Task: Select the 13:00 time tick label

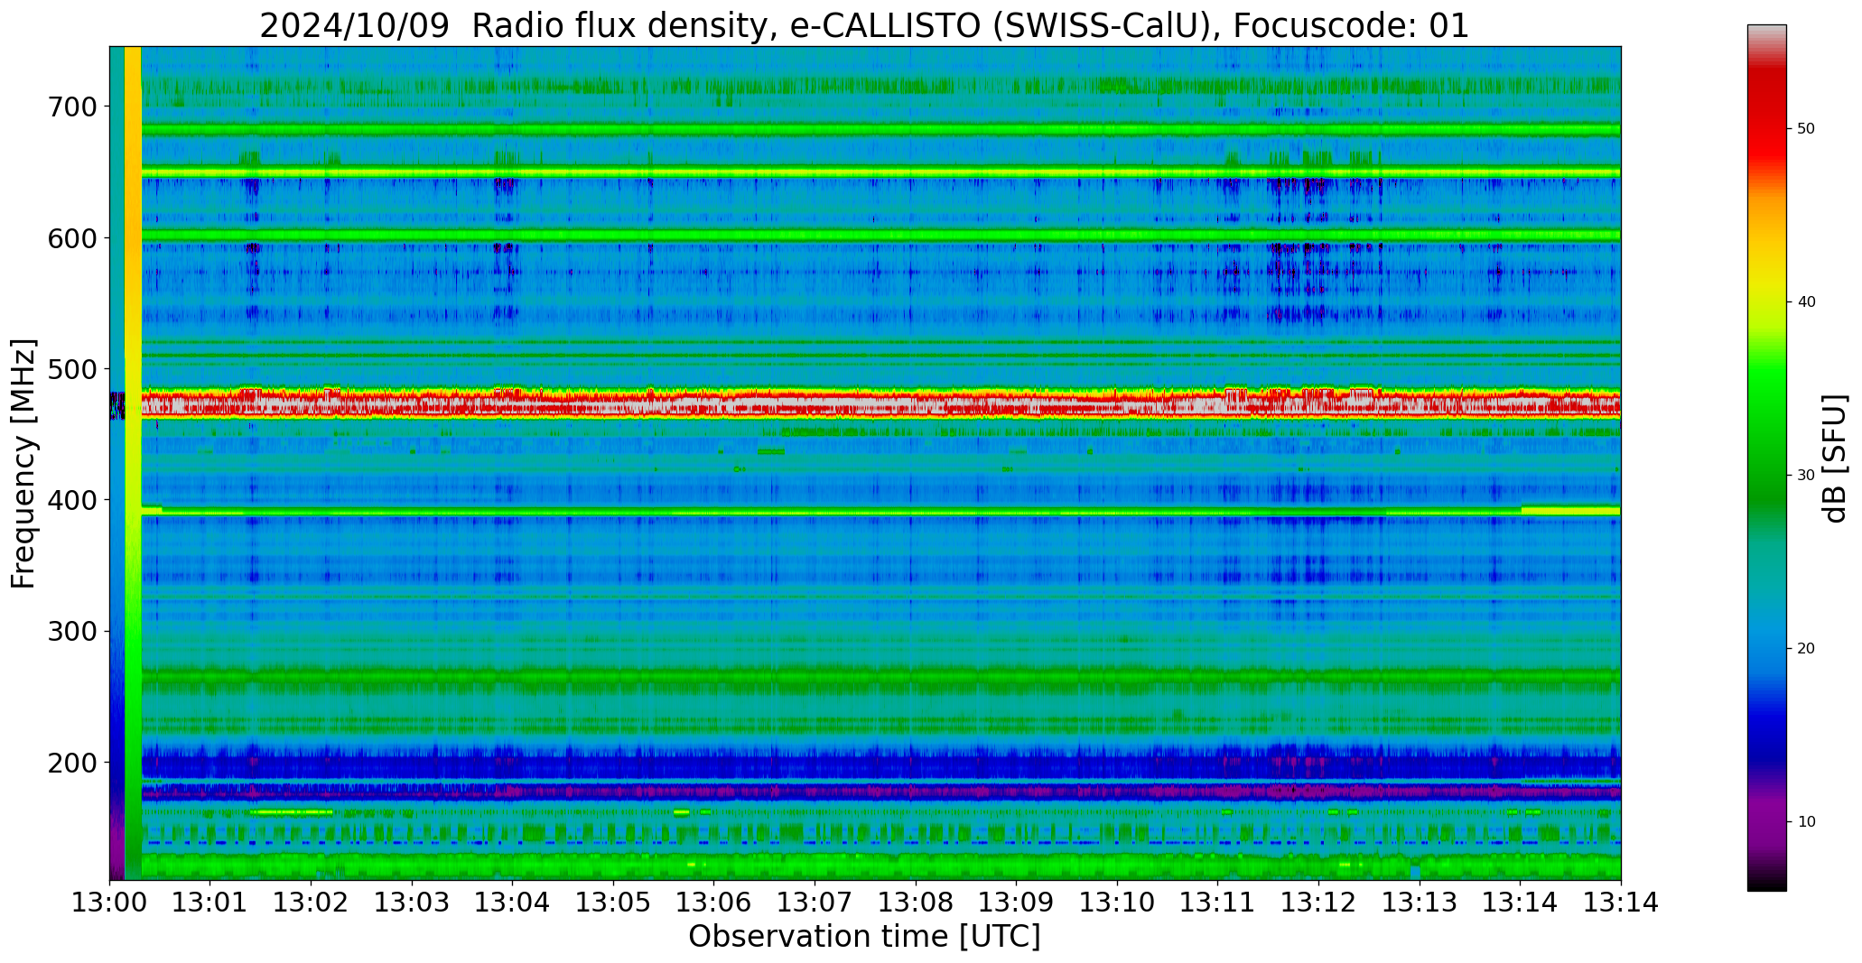Action: (110, 903)
